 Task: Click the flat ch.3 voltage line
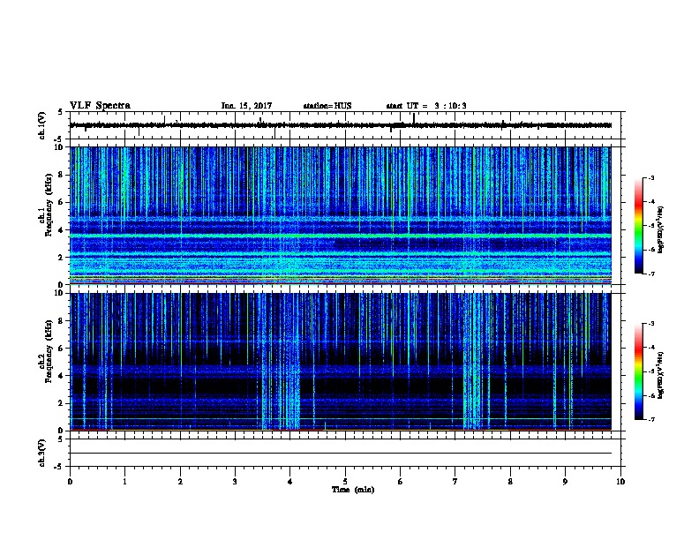(x=341, y=454)
